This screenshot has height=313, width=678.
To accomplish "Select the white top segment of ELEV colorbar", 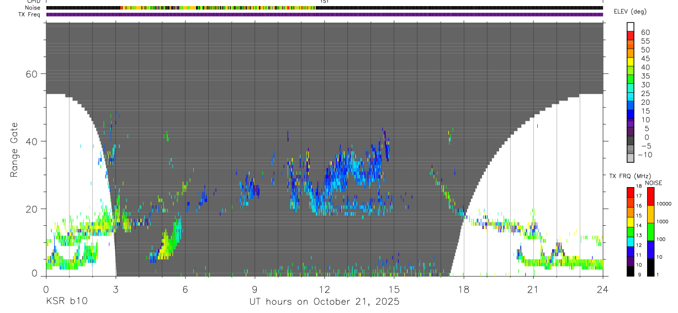I will click(x=631, y=26).
